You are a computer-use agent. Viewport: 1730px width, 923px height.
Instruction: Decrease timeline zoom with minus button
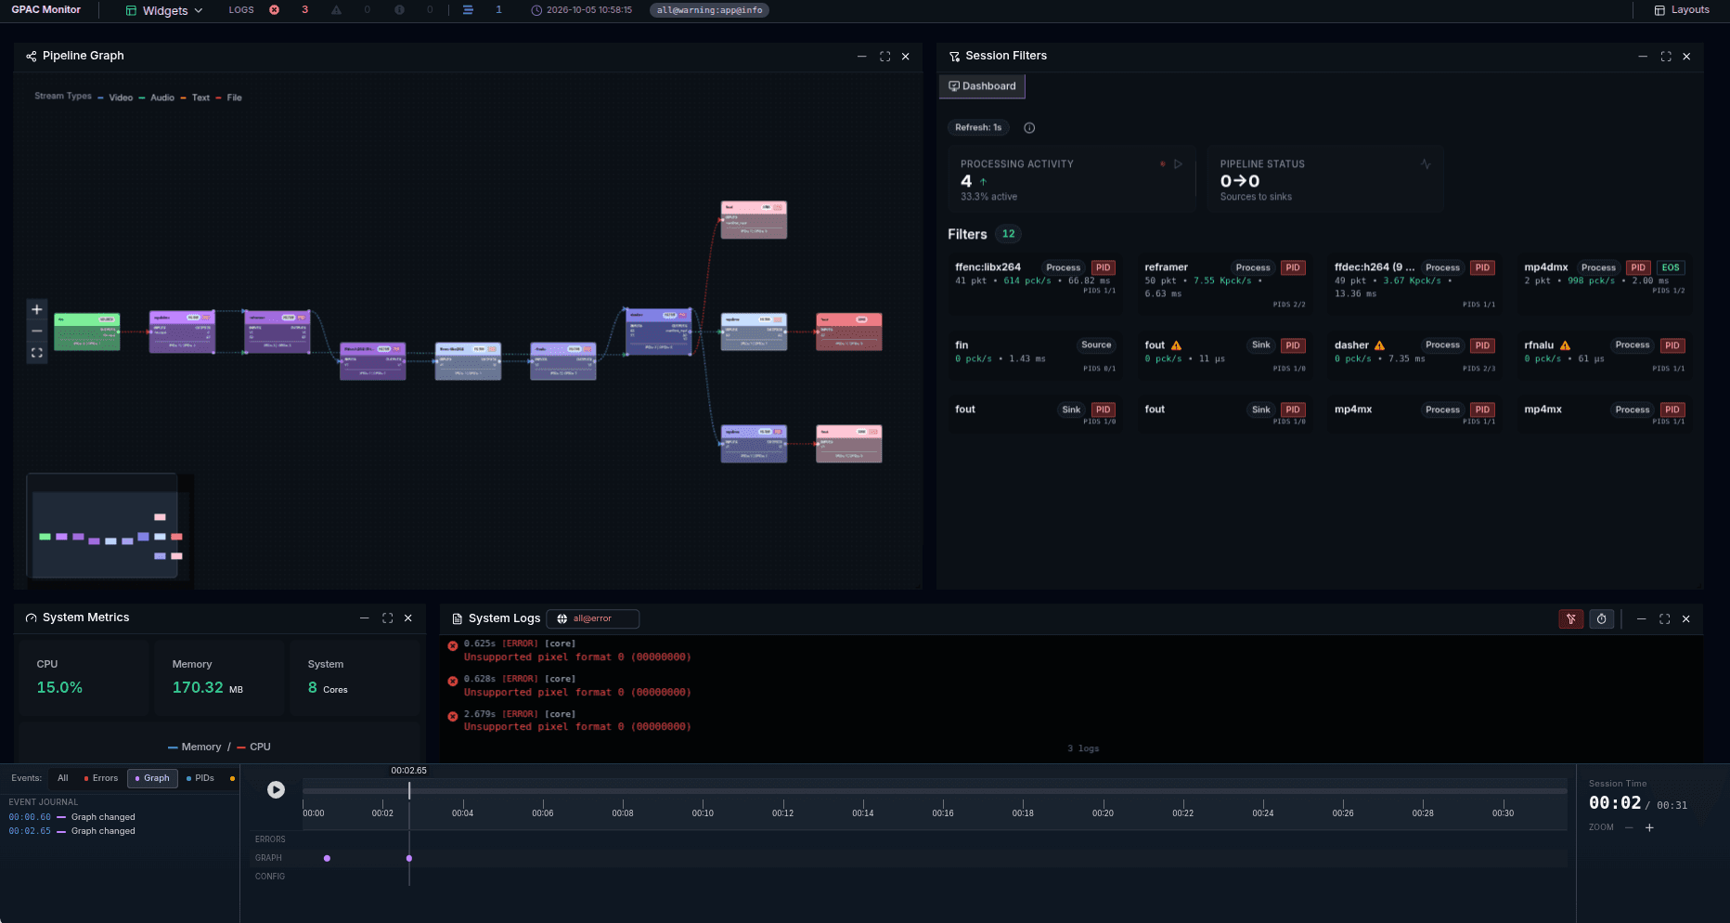[1629, 827]
